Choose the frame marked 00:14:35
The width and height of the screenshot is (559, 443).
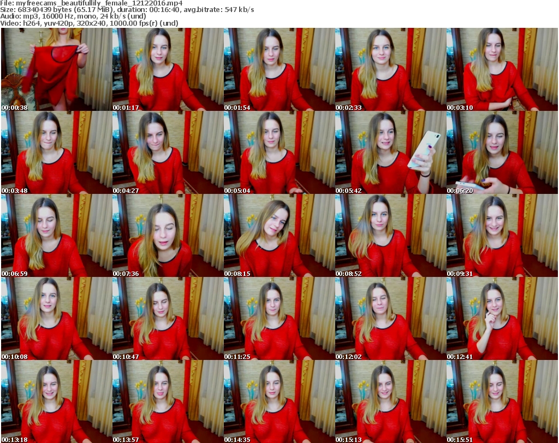[x=279, y=401]
